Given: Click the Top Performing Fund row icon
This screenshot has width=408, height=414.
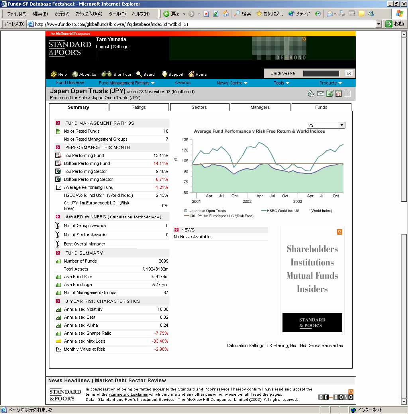Looking at the screenshot, I should pos(58,155).
